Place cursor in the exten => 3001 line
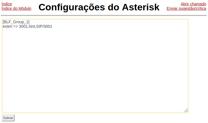Viewport: 208px width, 123px height. click(x=27, y=26)
